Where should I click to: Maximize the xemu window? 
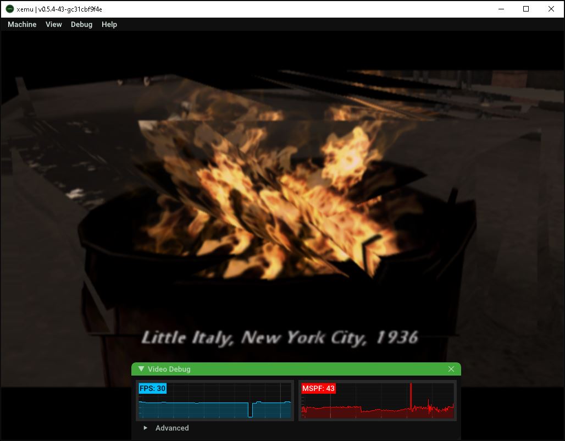(x=526, y=9)
